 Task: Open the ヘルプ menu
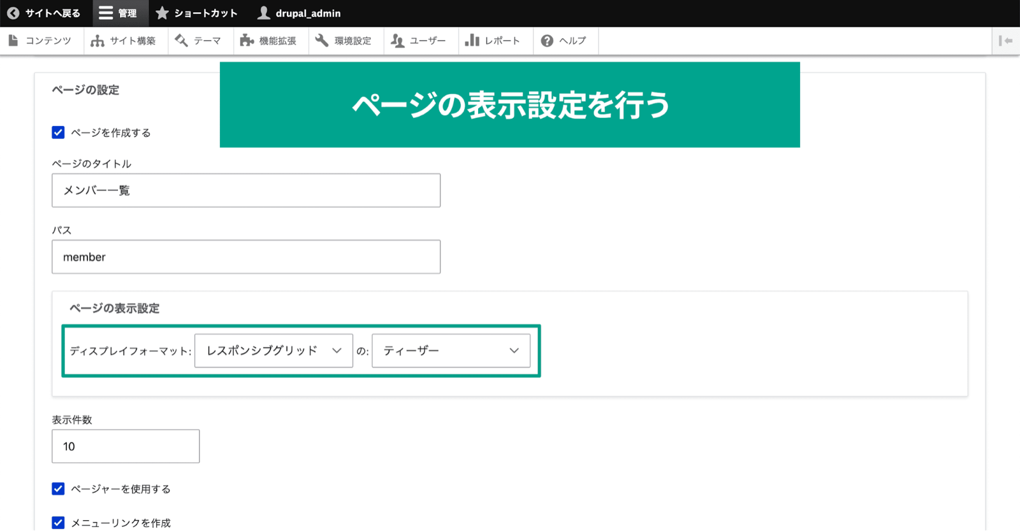tap(566, 41)
